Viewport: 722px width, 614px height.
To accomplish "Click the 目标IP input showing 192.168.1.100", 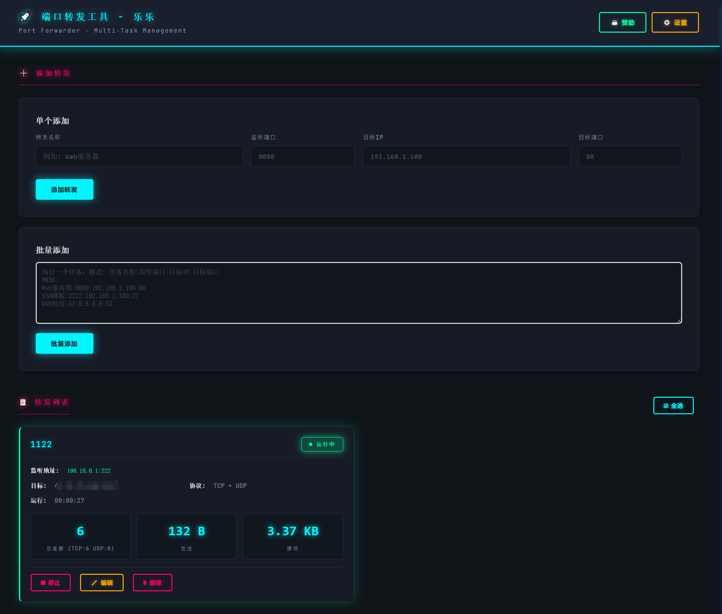I will click(x=466, y=156).
